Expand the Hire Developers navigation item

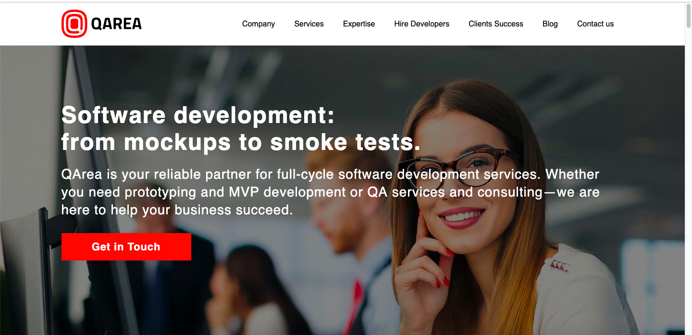pyautogui.click(x=422, y=24)
